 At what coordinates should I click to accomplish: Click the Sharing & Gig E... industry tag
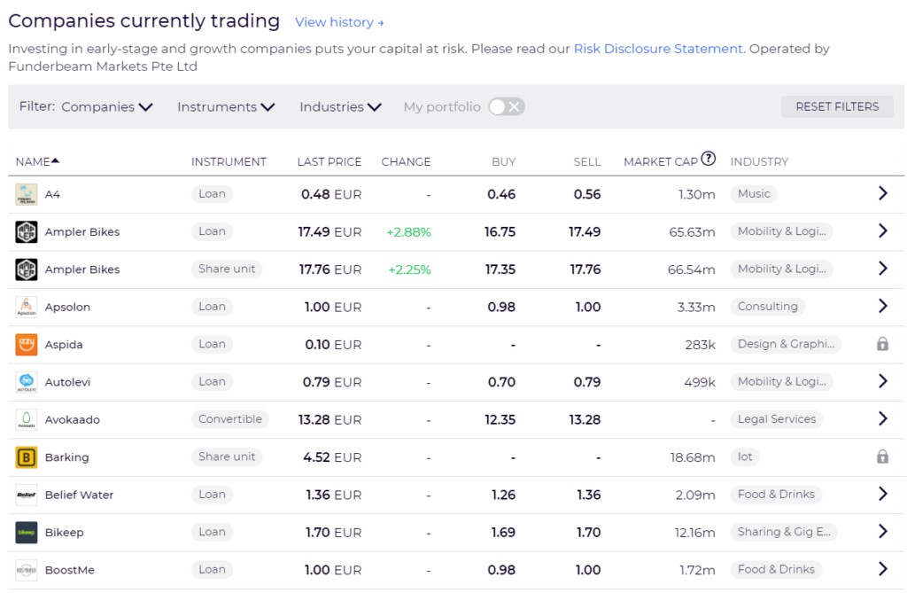pos(784,532)
